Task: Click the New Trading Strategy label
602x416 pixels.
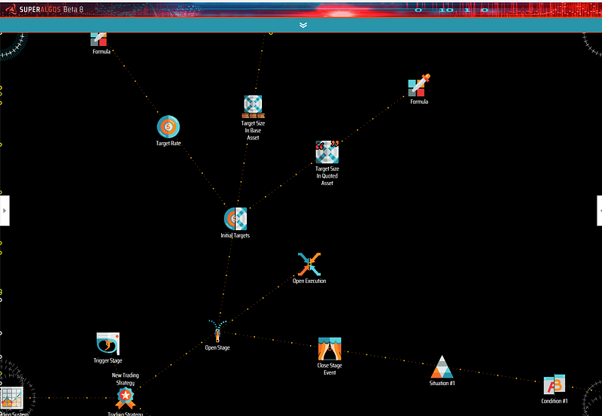Action: (126, 379)
